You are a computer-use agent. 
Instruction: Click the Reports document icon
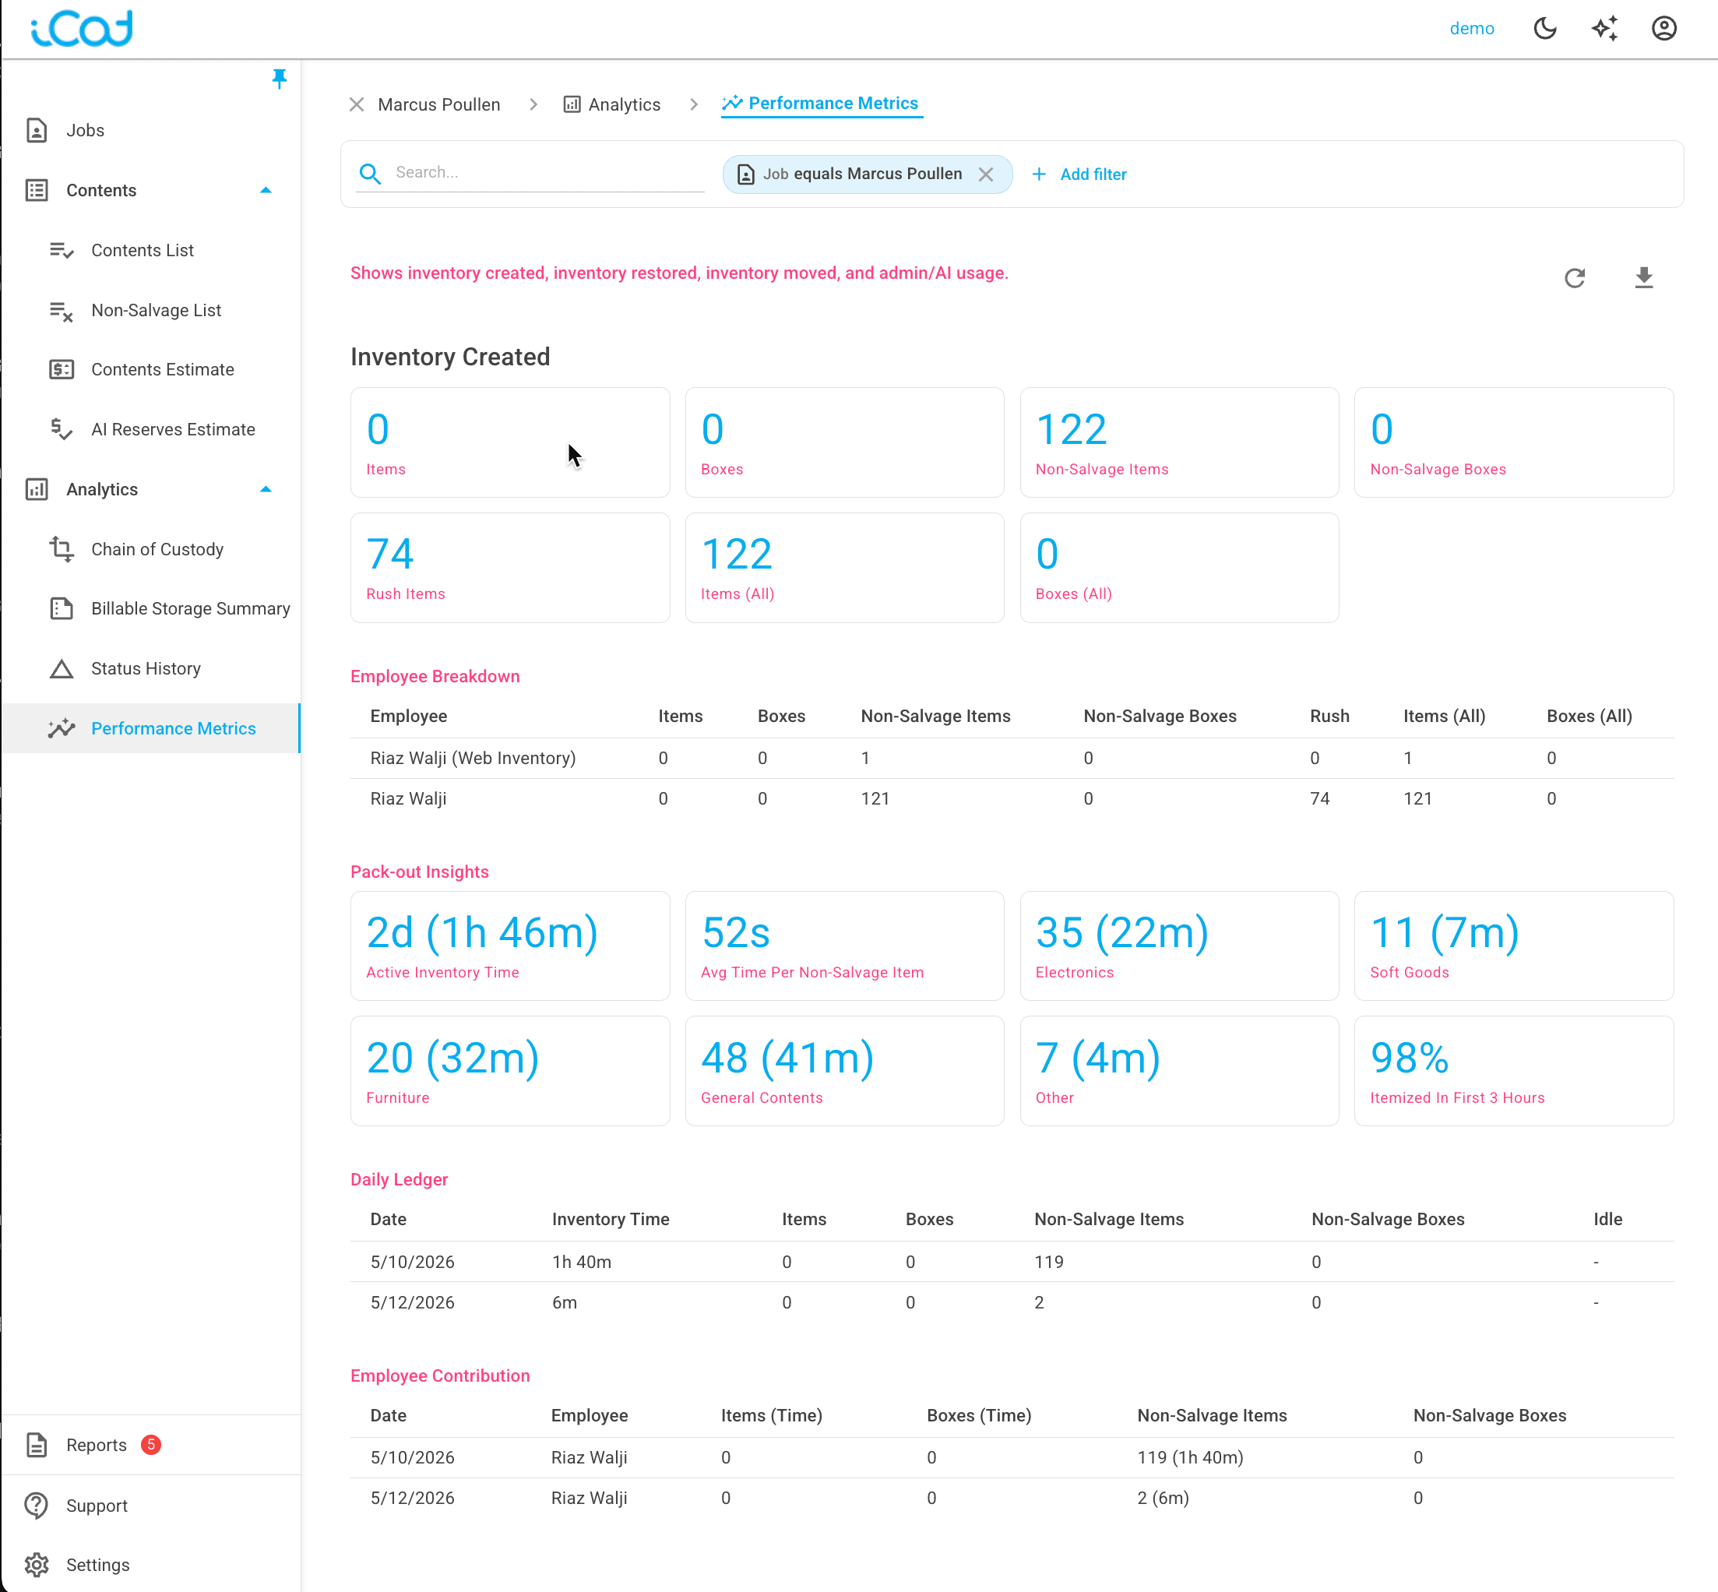tap(36, 1445)
